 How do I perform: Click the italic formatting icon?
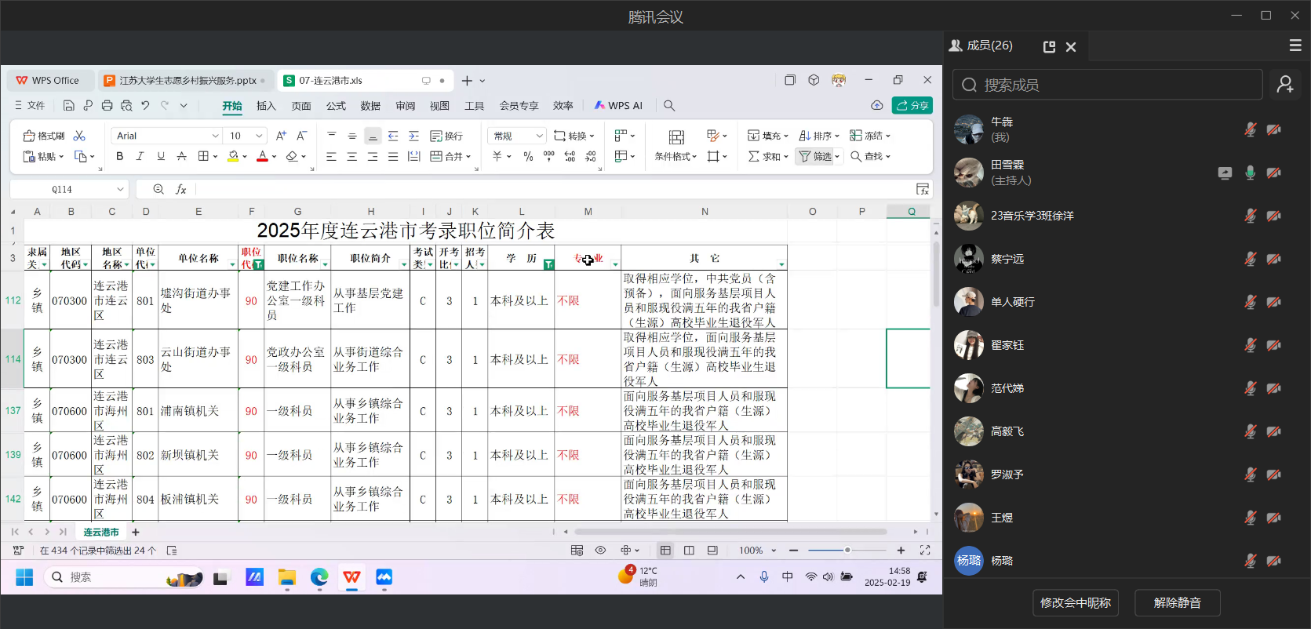pos(140,156)
